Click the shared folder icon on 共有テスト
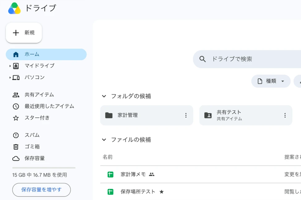Screen dimensions: 301x200 (x=208, y=115)
